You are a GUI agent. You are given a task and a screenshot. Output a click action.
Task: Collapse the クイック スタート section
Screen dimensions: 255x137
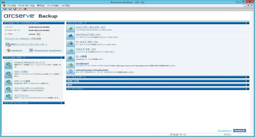[x=248, y=23]
